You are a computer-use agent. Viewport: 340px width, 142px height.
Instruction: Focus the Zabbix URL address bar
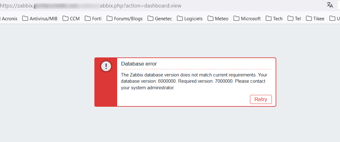pyautogui.click(x=125, y=6)
